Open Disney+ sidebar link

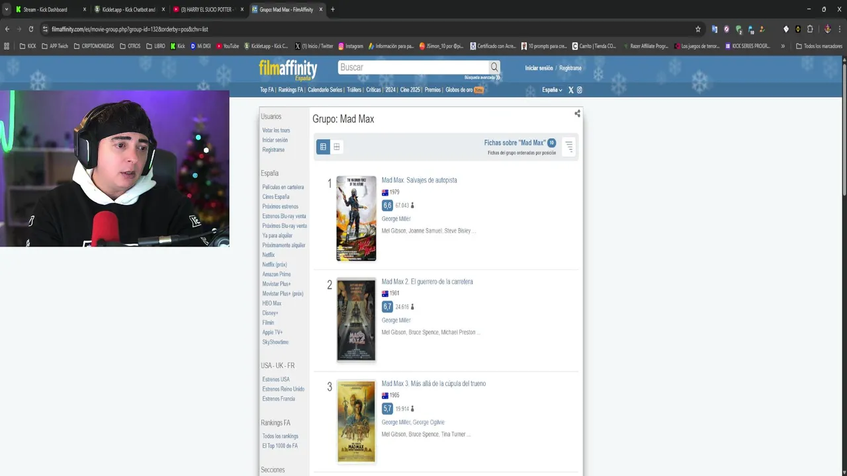coord(270,313)
